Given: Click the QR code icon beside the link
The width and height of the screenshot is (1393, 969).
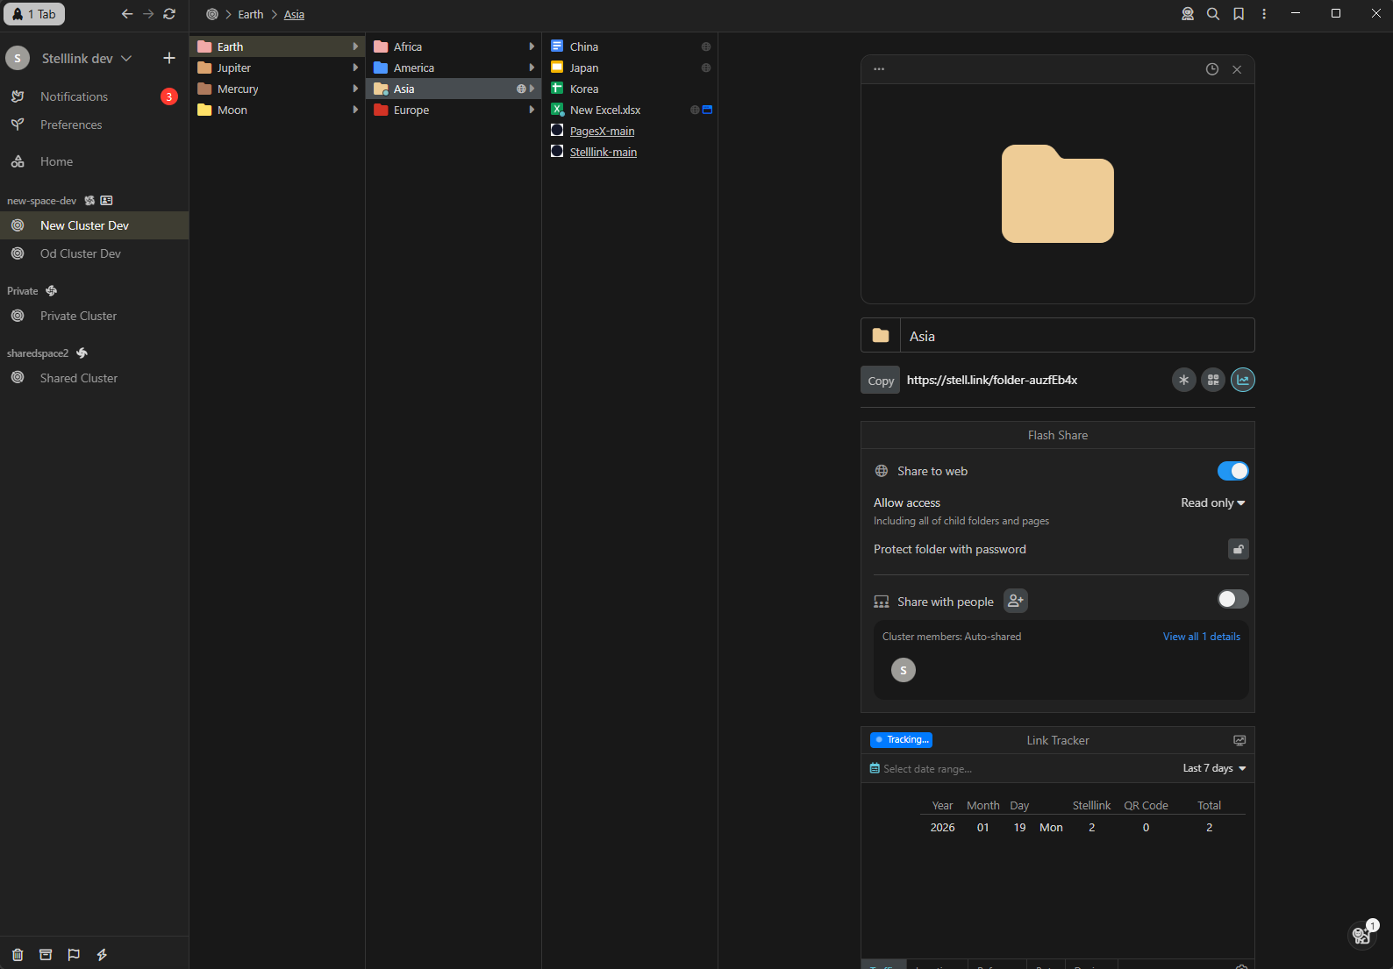Looking at the screenshot, I should [x=1213, y=380].
